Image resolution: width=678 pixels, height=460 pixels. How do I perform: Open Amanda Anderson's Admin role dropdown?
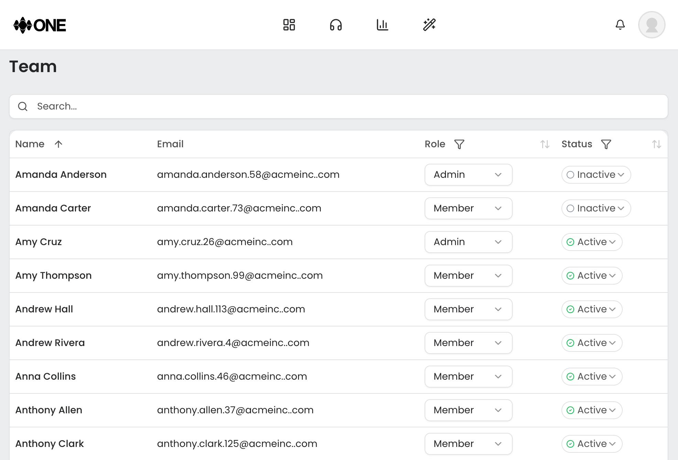click(468, 175)
